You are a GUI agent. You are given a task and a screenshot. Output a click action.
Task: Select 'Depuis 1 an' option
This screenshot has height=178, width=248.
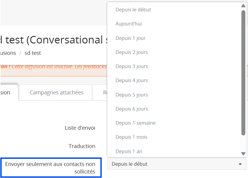pos(129,151)
